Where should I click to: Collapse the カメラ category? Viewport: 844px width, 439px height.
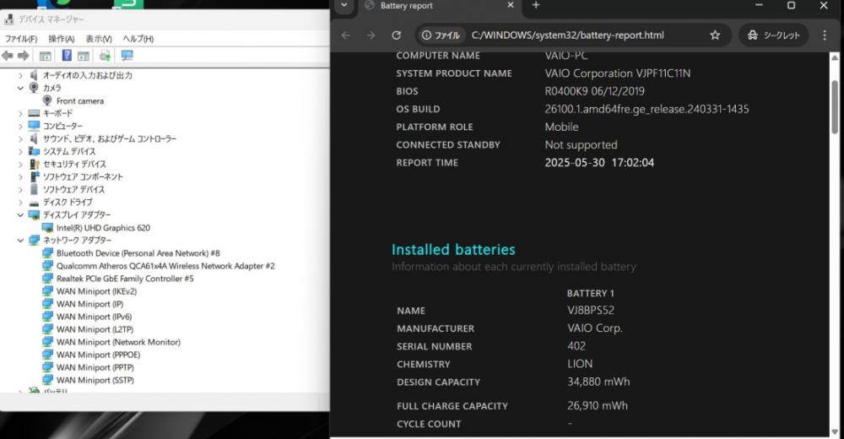pos(20,88)
